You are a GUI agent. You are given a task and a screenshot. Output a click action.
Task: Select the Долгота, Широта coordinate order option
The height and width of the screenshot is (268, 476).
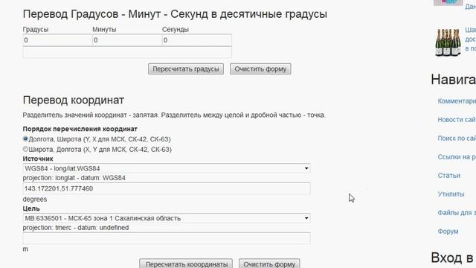[x=25, y=139]
